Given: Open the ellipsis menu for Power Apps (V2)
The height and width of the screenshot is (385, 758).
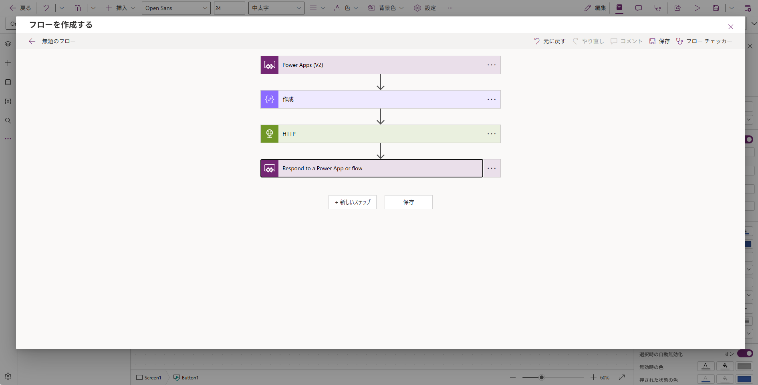Looking at the screenshot, I should click(492, 65).
